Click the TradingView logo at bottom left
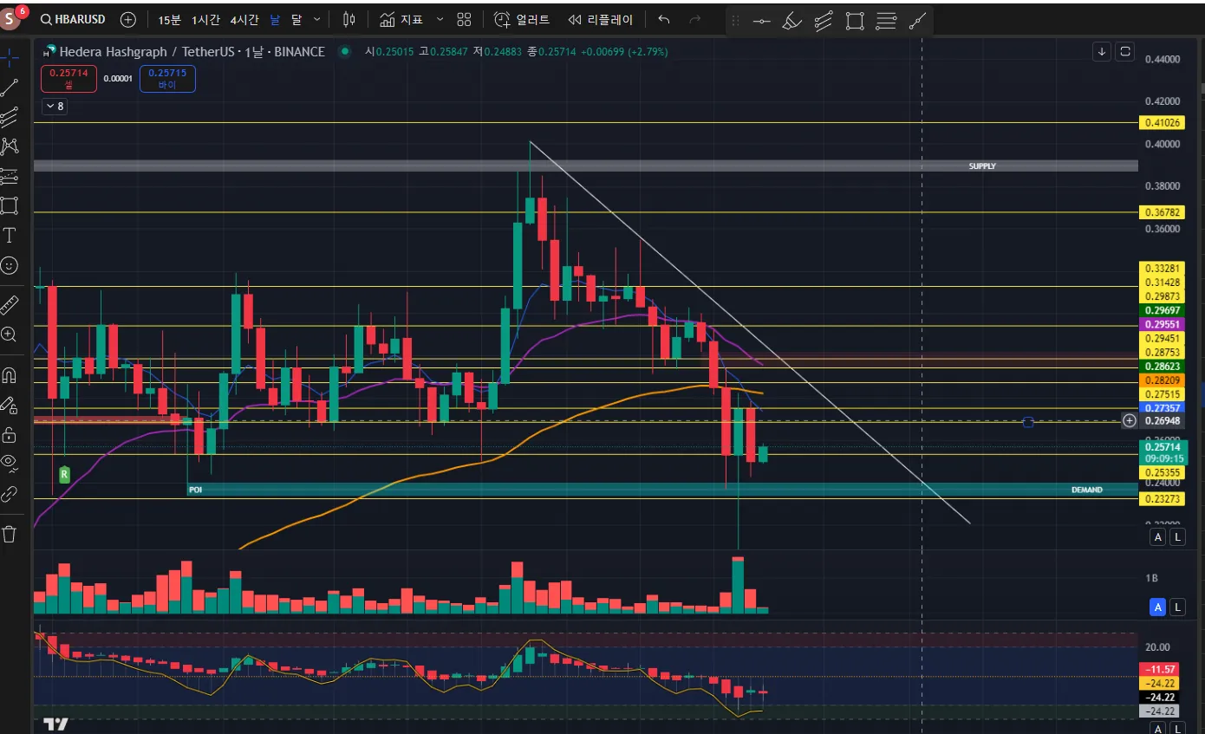This screenshot has height=734, width=1205. point(56,724)
